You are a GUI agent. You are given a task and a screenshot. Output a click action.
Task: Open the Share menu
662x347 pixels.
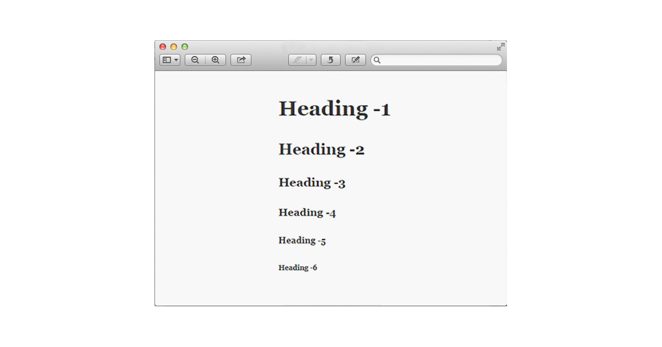click(241, 60)
